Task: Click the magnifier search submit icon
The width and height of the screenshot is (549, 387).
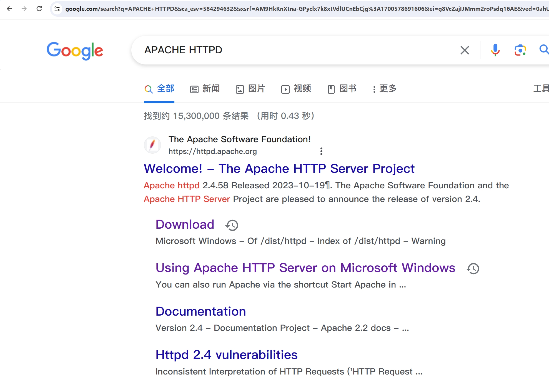Action: pos(543,50)
